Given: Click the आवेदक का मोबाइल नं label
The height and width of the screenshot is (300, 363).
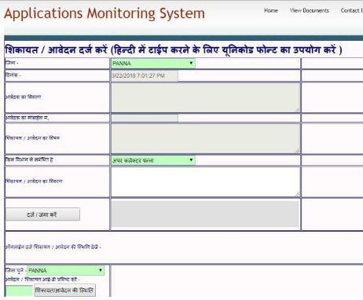Looking at the screenshot, I should (27, 118).
